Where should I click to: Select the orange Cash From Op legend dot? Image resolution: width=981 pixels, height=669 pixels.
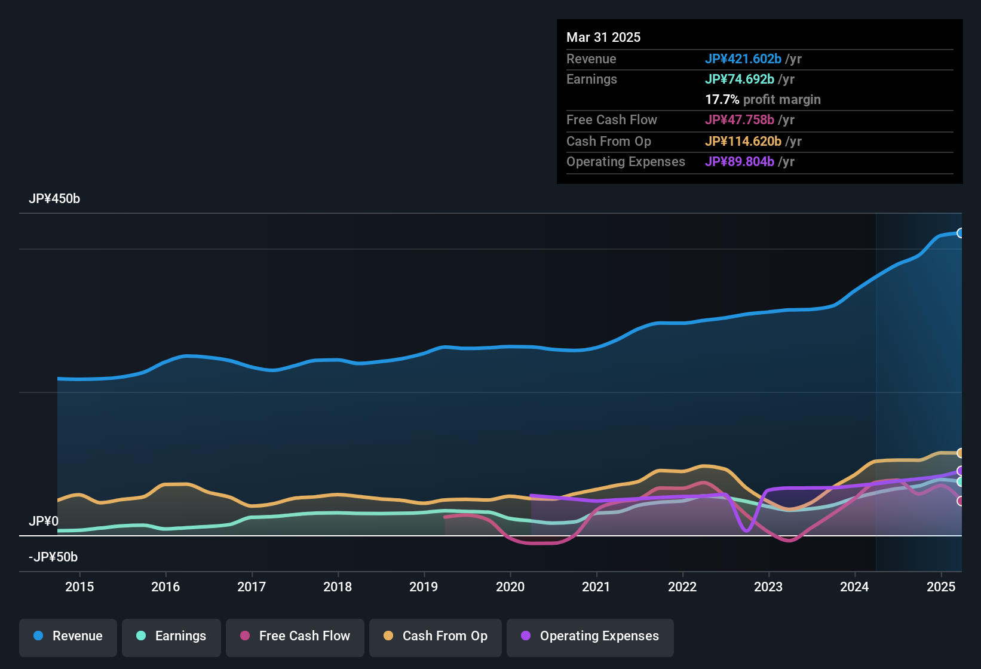[x=388, y=636]
